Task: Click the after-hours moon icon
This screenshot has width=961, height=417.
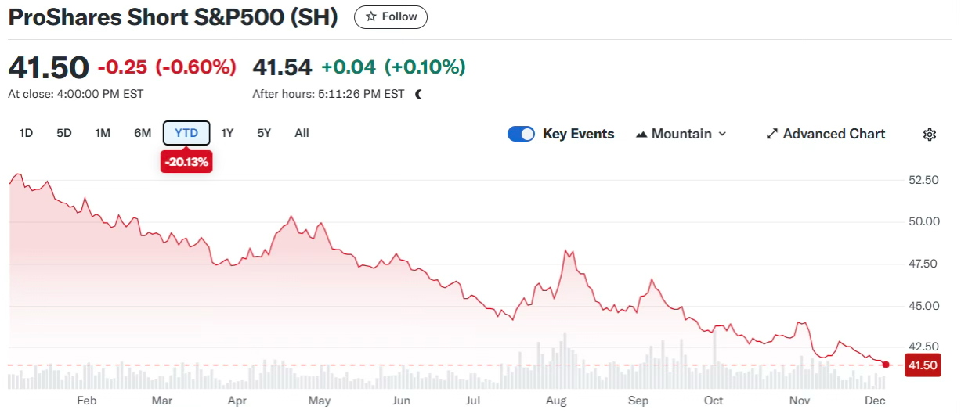Action: click(x=419, y=94)
